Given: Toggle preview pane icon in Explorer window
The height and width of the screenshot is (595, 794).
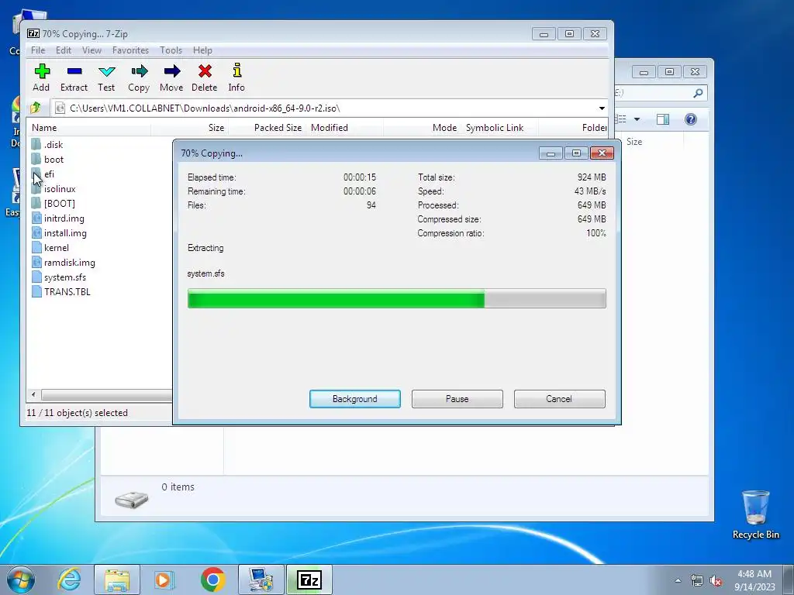Looking at the screenshot, I should (663, 119).
